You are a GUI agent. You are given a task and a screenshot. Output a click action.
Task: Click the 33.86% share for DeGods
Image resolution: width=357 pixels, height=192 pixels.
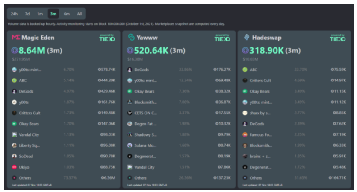pyautogui.click(x=185, y=70)
